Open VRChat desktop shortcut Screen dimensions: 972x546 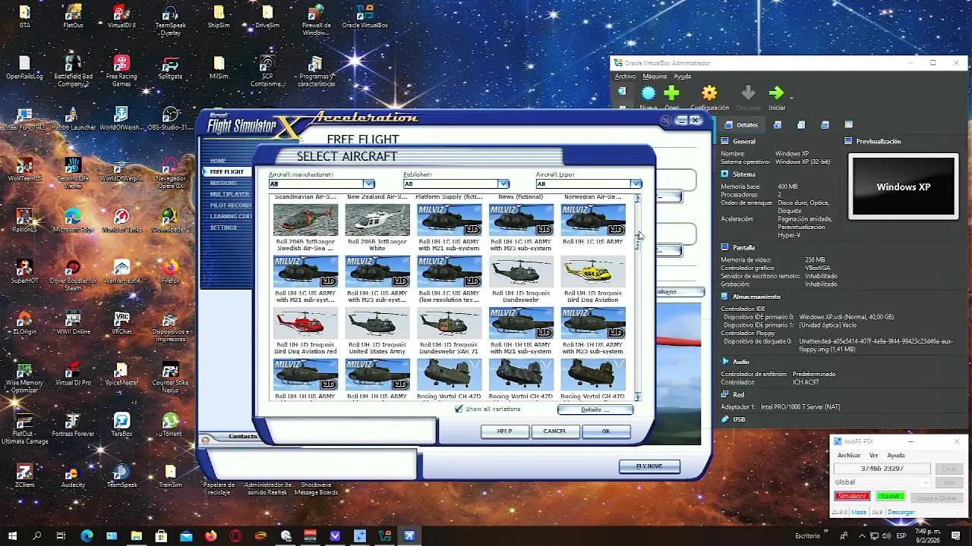tap(121, 322)
